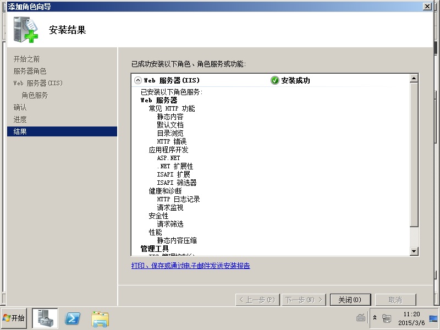
Task: Click the 常见 HTTP 功能 entry
Action: tap(172, 108)
